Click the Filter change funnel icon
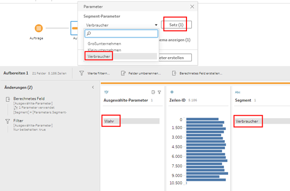Viewport: 290px width, 191px height. click(8, 121)
